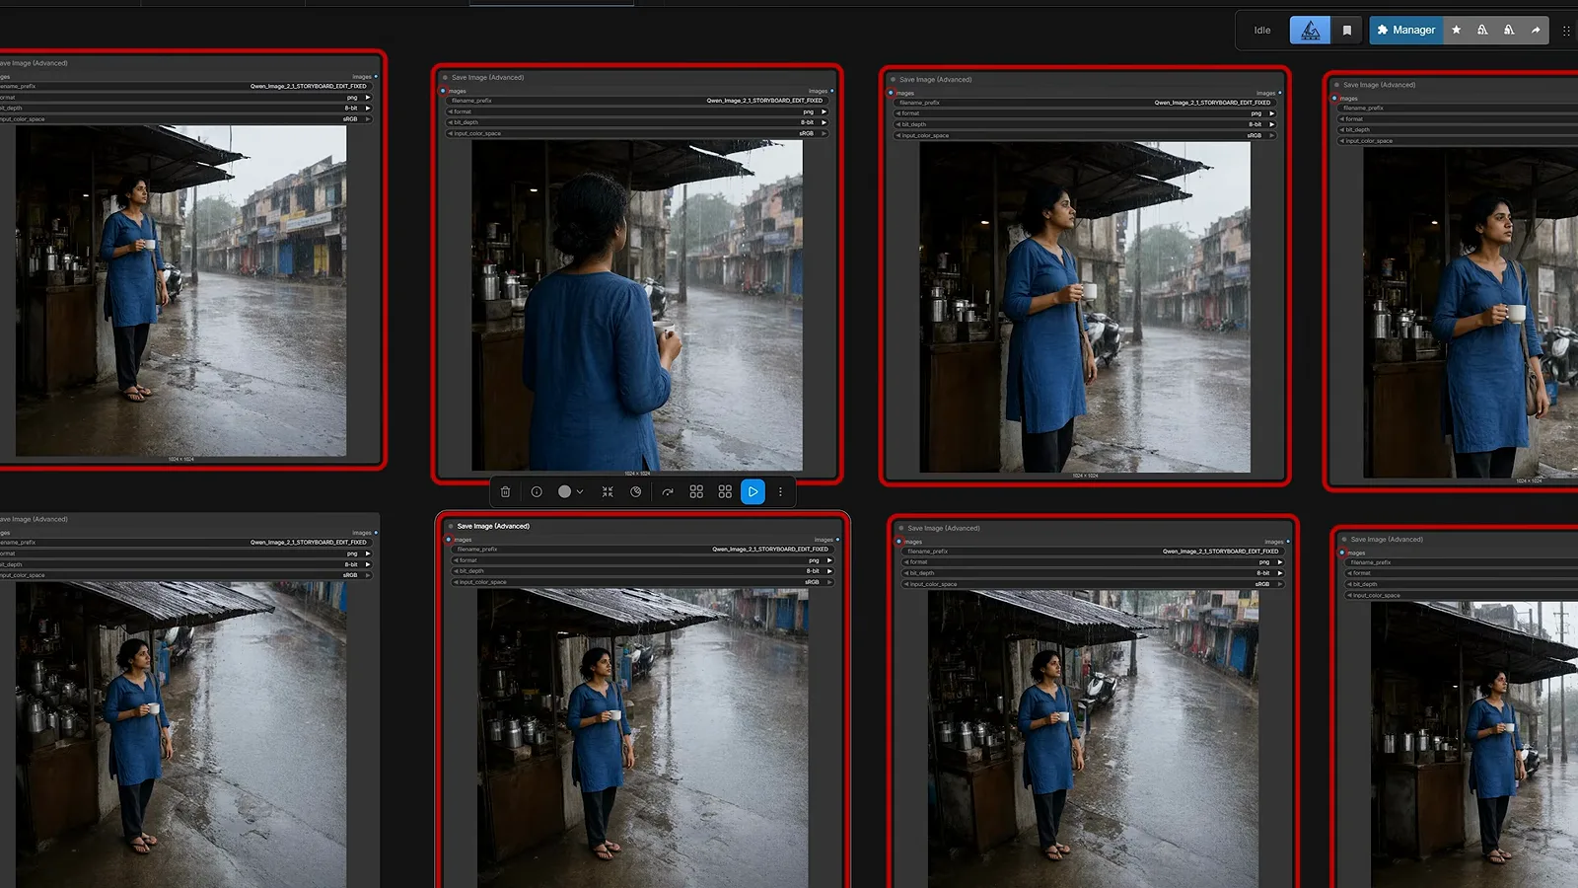This screenshot has height=888, width=1578.
Task: Click format right arrow in the woman-from-behind node
Action: [x=824, y=111]
